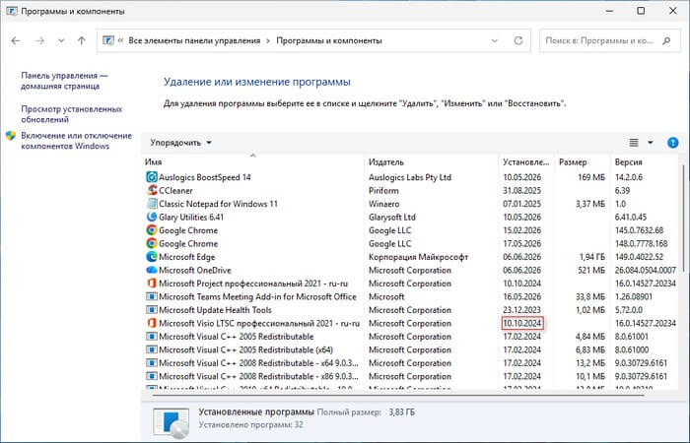The image size is (690, 443).
Task: Open Просмотр установленных обновлений link
Action: [71, 114]
